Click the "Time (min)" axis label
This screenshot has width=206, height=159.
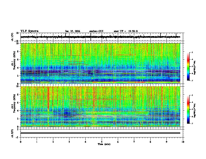tap(104, 144)
